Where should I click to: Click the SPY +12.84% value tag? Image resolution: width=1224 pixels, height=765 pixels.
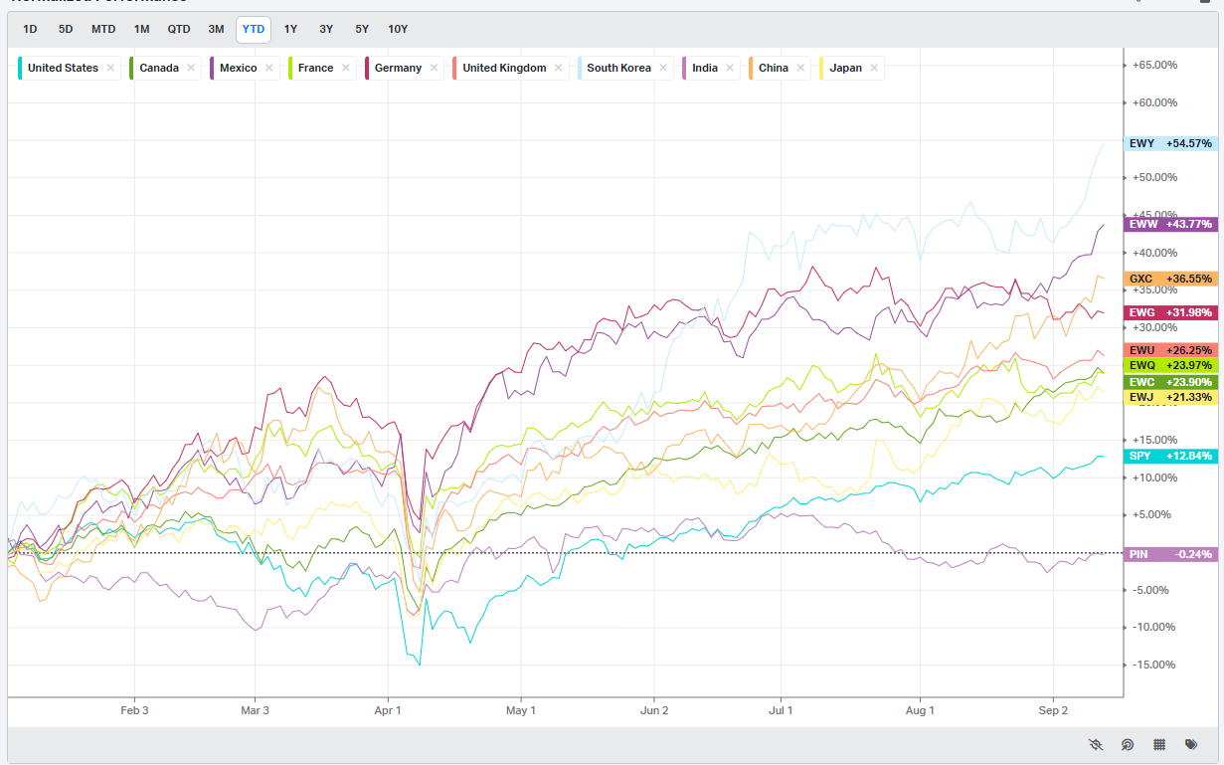tap(1170, 456)
